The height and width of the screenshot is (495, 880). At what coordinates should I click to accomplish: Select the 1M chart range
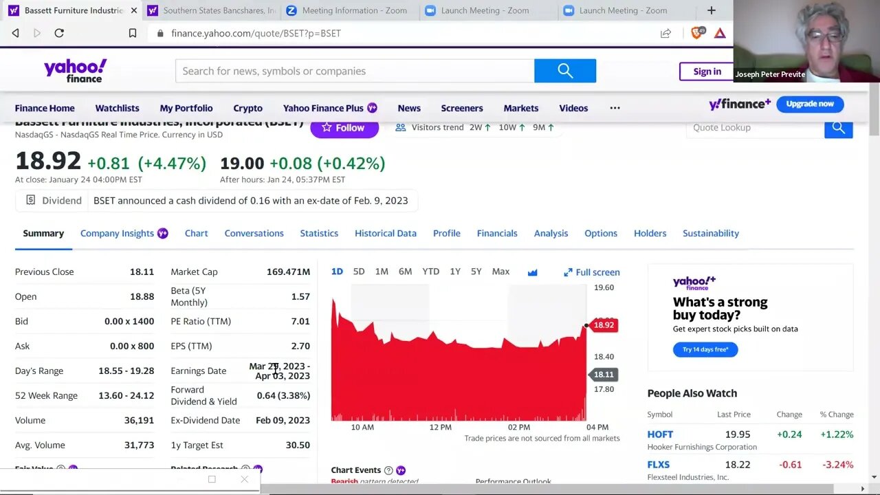pyautogui.click(x=382, y=272)
